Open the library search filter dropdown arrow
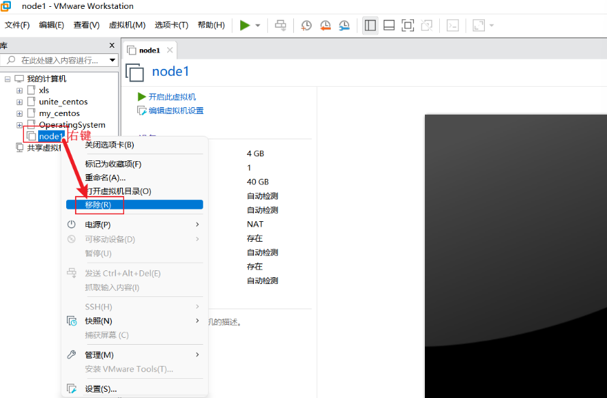 [x=113, y=60]
